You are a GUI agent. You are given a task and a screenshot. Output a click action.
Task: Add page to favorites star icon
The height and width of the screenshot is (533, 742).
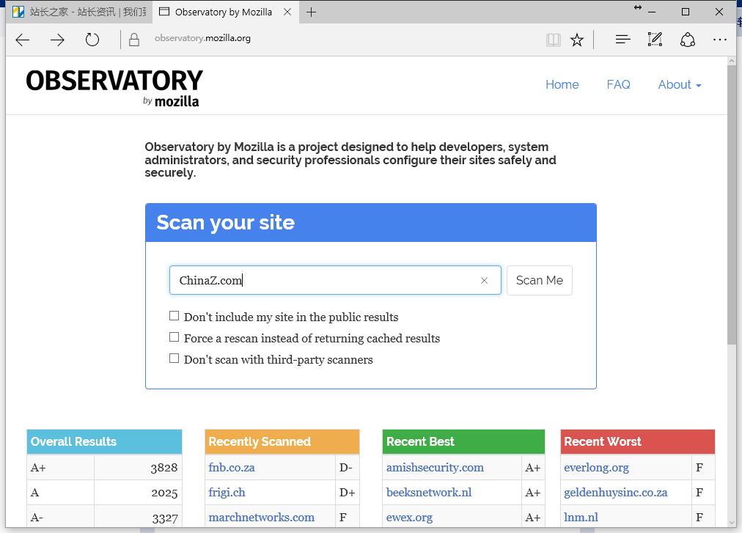tap(577, 40)
